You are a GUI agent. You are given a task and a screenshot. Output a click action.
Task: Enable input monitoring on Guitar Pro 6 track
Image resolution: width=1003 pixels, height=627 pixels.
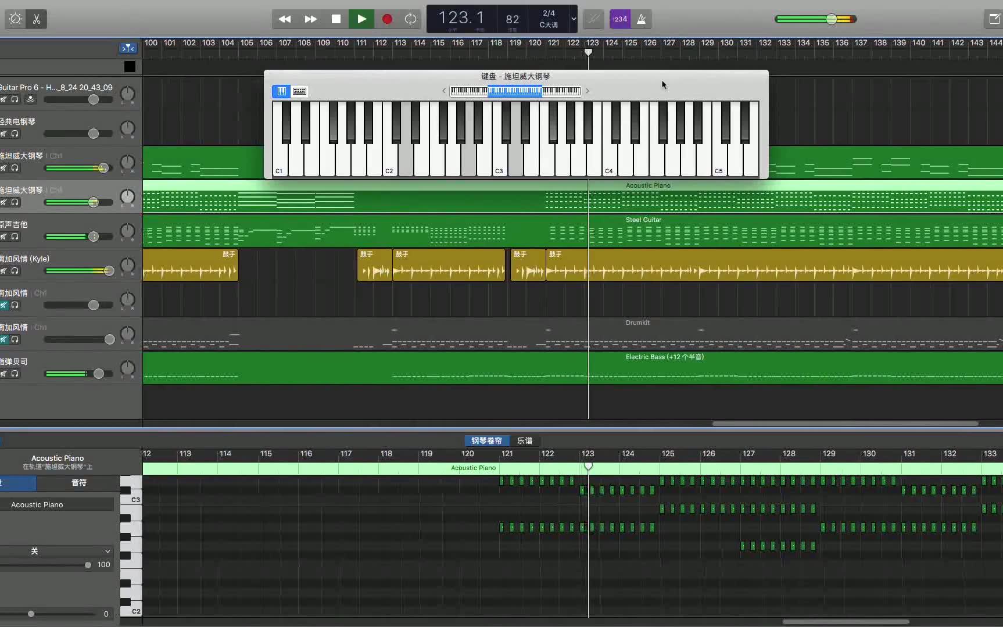(30, 99)
